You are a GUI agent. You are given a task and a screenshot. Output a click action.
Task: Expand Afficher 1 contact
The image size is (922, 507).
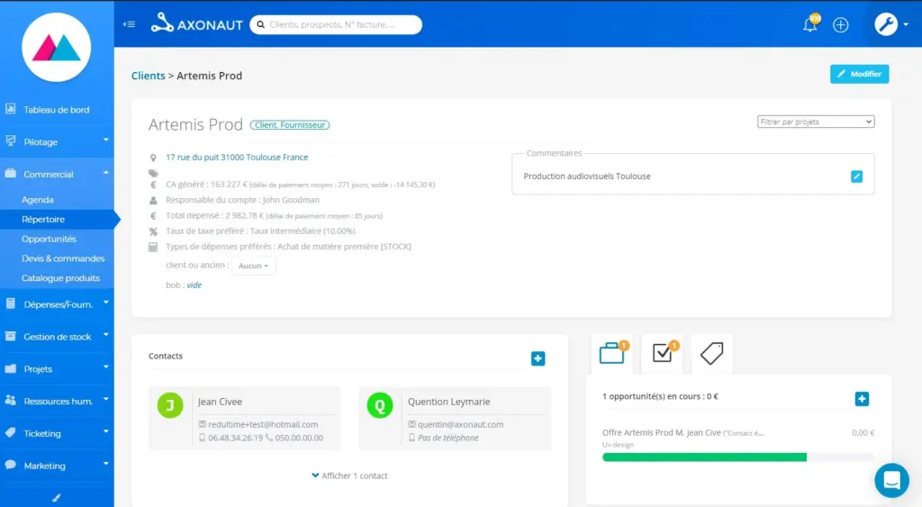click(x=349, y=475)
